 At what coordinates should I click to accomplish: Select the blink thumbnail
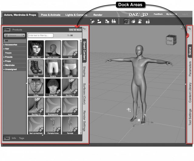click(x=70, y=49)
